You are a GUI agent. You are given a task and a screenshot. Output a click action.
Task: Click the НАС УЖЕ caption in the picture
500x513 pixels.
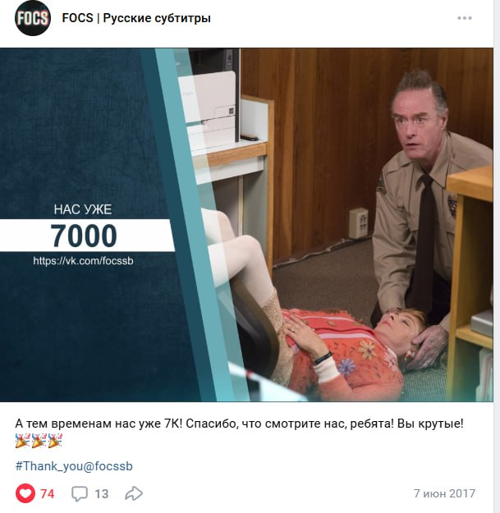[x=83, y=209]
